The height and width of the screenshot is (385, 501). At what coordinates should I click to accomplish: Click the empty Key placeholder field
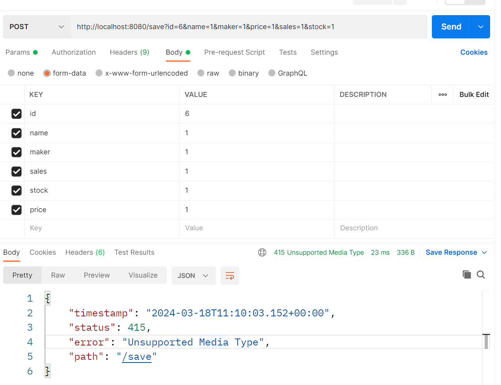click(102, 228)
